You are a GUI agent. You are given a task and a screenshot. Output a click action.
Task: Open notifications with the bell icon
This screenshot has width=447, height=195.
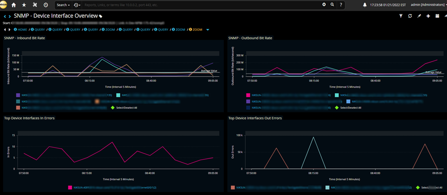(365, 5)
